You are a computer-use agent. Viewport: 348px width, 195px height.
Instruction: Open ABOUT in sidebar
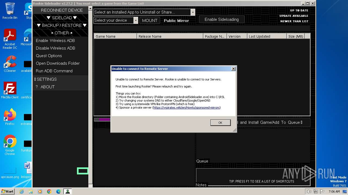click(x=60, y=87)
